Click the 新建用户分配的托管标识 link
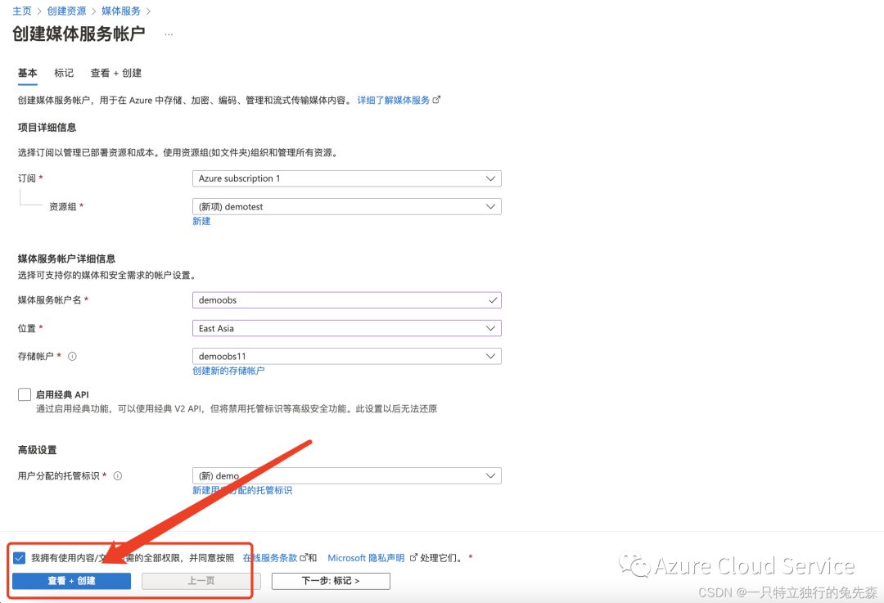This screenshot has width=884, height=603. (242, 490)
